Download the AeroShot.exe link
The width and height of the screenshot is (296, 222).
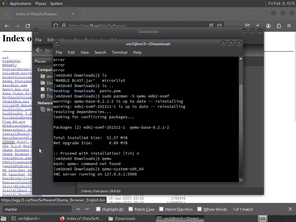click(15, 85)
